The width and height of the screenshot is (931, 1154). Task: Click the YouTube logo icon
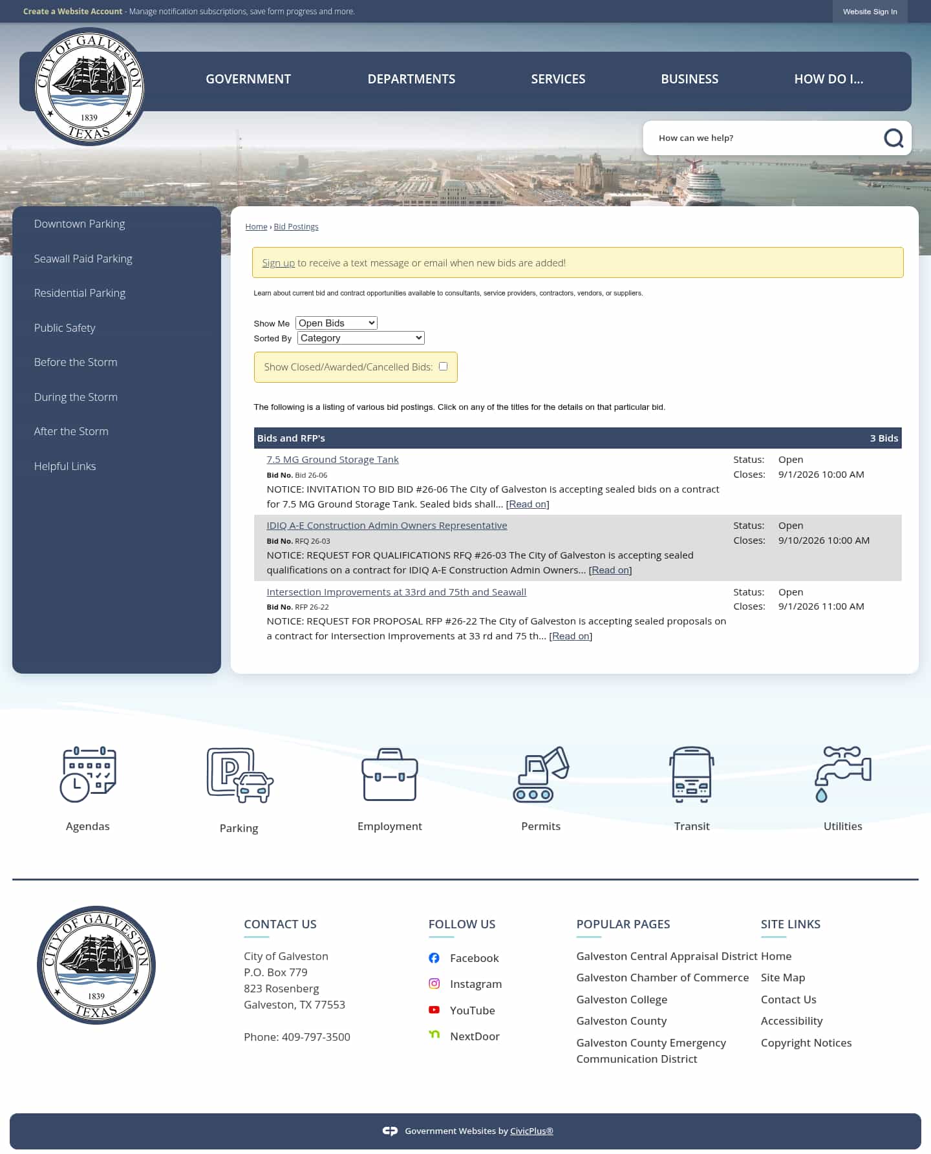(x=434, y=1010)
